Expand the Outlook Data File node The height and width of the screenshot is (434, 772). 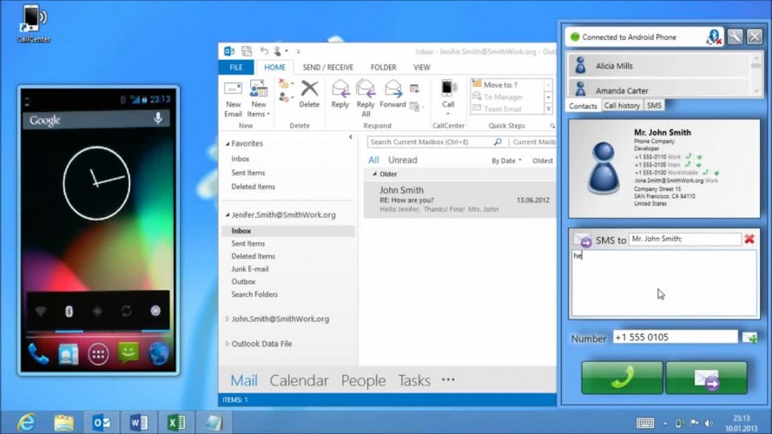pyautogui.click(x=227, y=344)
